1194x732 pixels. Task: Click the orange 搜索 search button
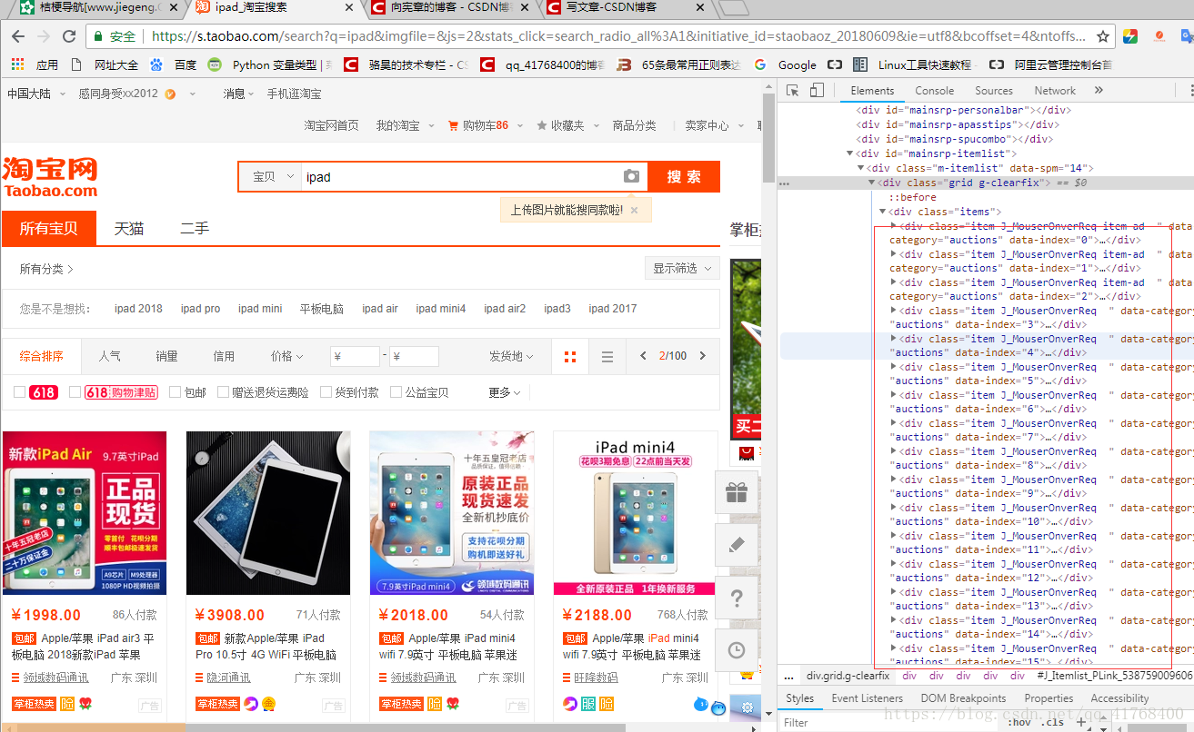(x=684, y=176)
